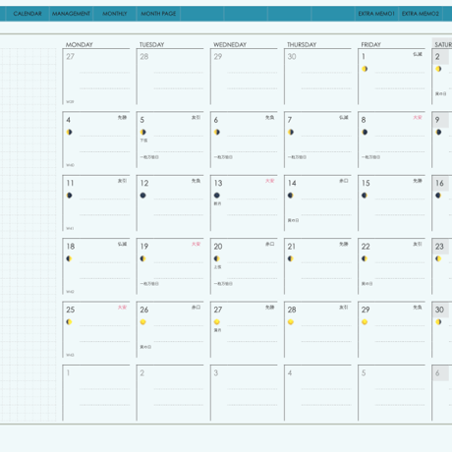Tap the moon icon on day 15

(x=365, y=196)
